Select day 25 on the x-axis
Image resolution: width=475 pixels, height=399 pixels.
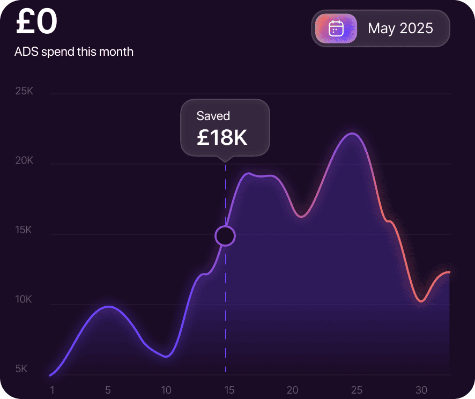[x=357, y=390]
